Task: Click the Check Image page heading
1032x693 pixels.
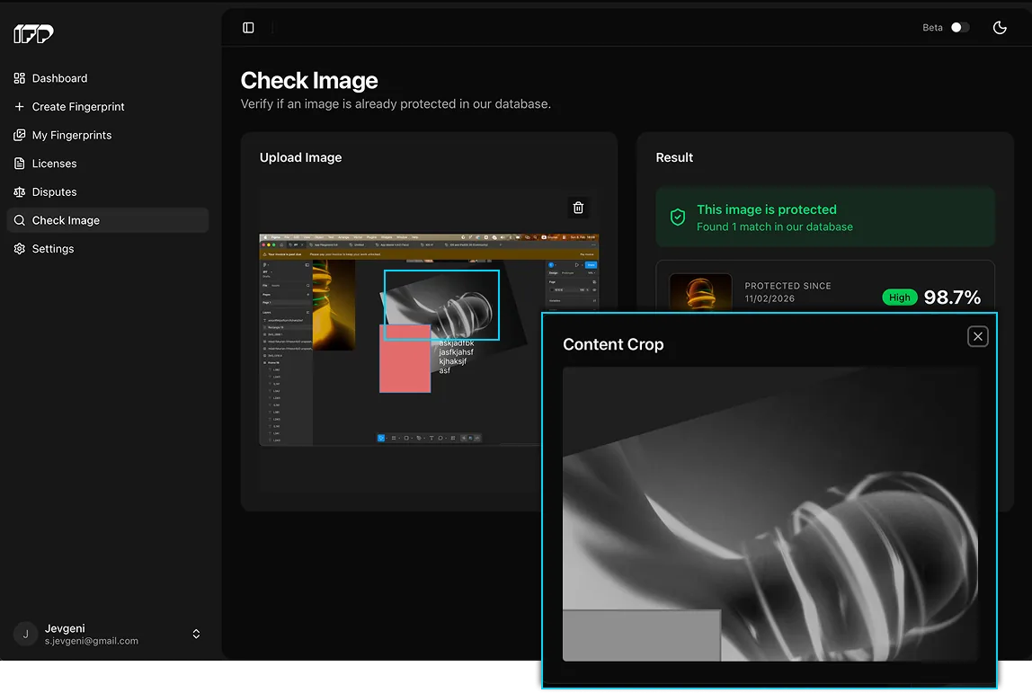Action: [x=309, y=80]
